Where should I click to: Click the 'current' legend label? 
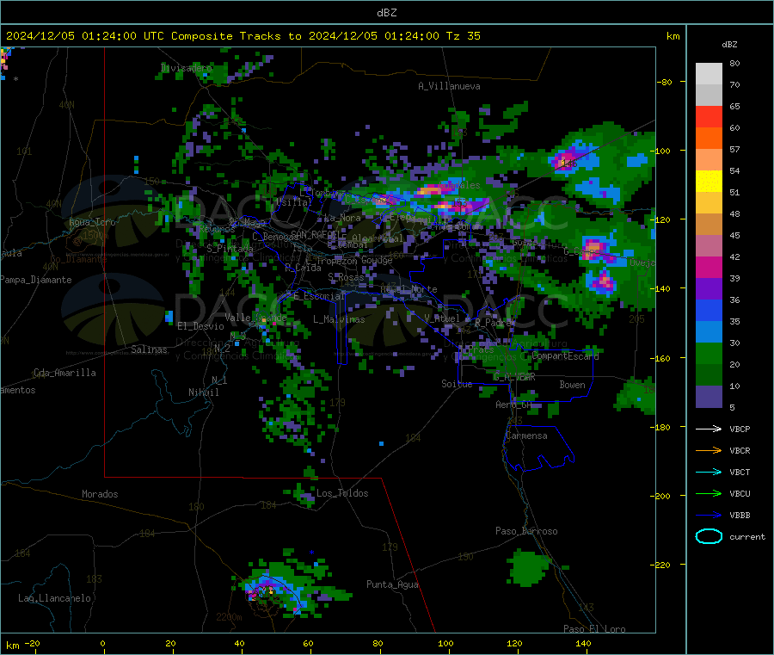coord(747,536)
